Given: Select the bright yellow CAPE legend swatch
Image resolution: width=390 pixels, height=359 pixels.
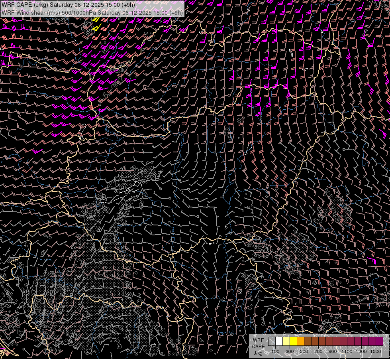Looking at the screenshot, I should [x=294, y=341].
